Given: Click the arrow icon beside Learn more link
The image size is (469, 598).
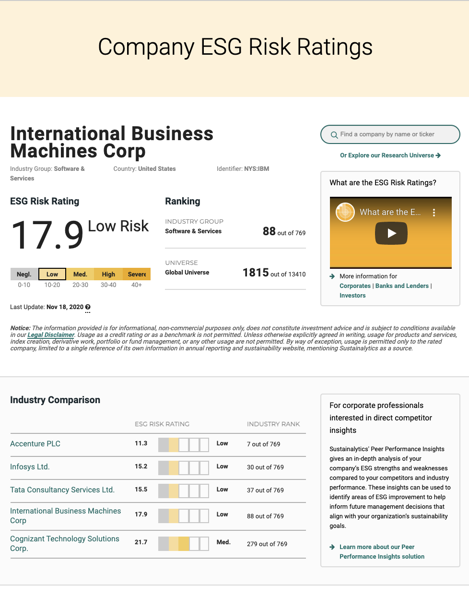Looking at the screenshot, I should 332,547.
